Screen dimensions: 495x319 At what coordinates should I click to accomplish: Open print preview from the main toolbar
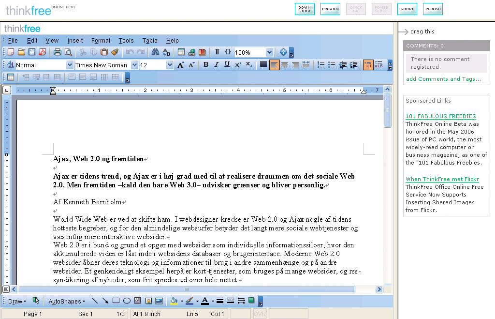[x=68, y=52]
